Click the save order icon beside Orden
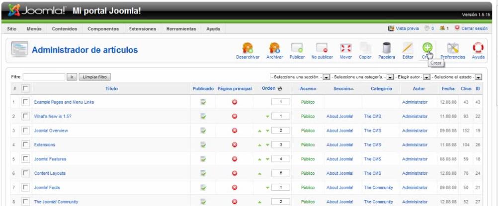This screenshot has width=498, height=206. point(280,89)
